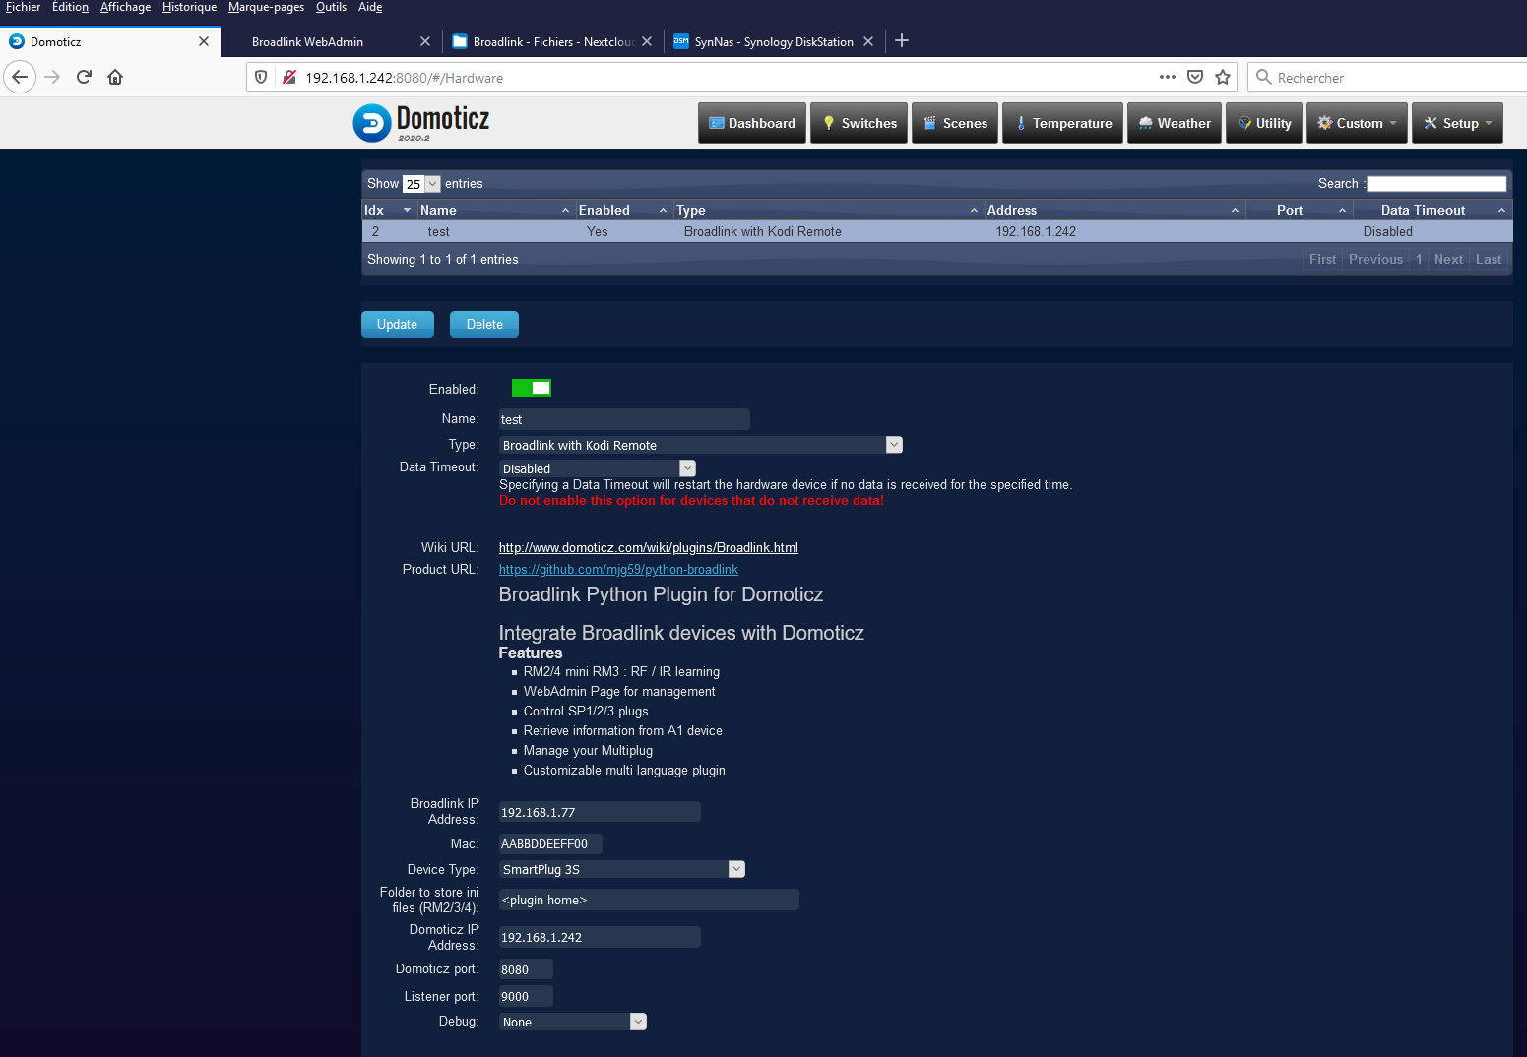Click the Listener port field

coord(526,996)
